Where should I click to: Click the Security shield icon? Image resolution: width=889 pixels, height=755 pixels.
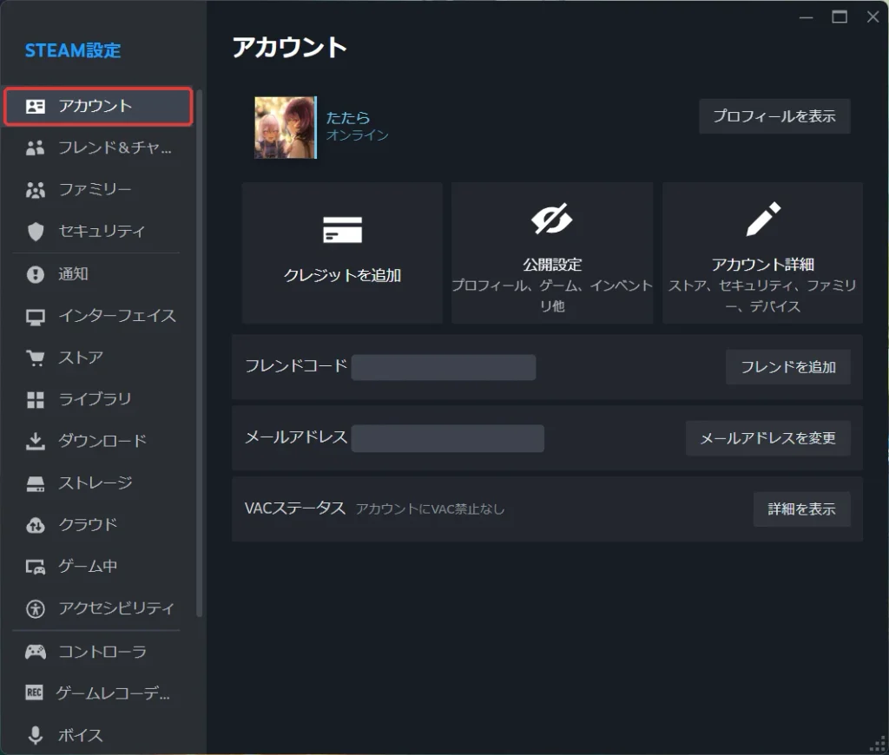(35, 231)
